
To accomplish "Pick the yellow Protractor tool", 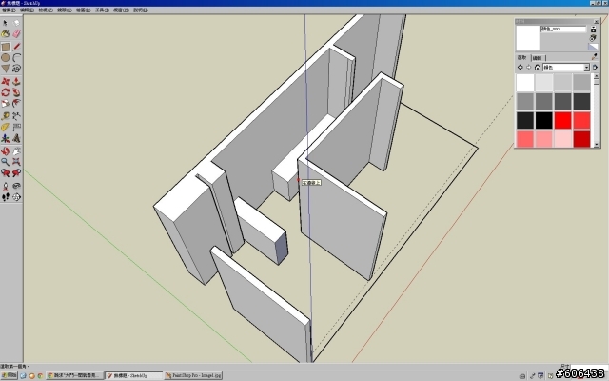I will 5,127.
